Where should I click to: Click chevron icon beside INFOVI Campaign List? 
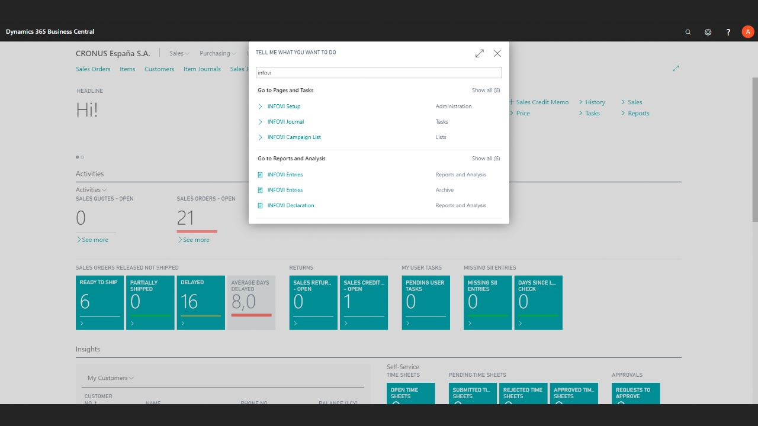click(x=260, y=137)
